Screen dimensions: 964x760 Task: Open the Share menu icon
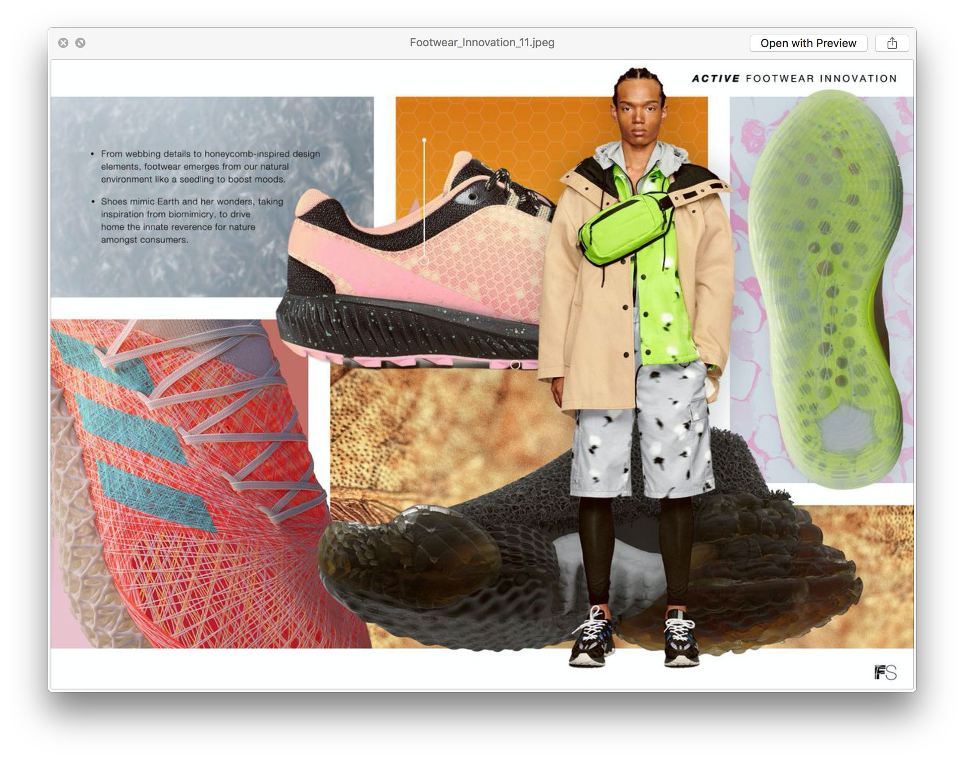tap(892, 43)
